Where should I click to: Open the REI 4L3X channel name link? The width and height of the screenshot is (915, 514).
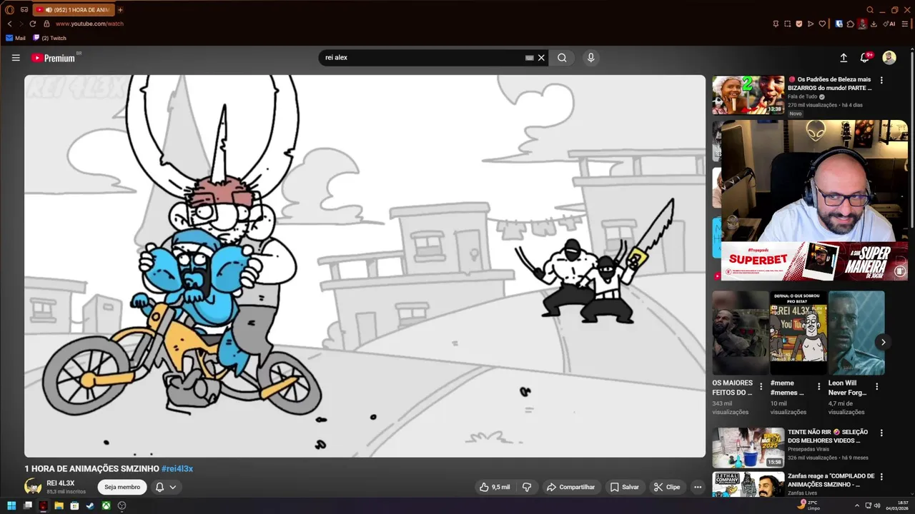coord(61,483)
